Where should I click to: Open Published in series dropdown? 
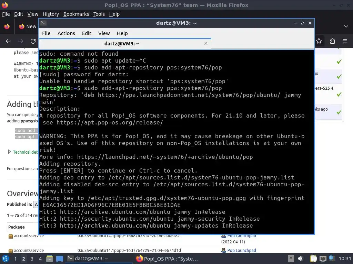pyautogui.click(x=36, y=204)
